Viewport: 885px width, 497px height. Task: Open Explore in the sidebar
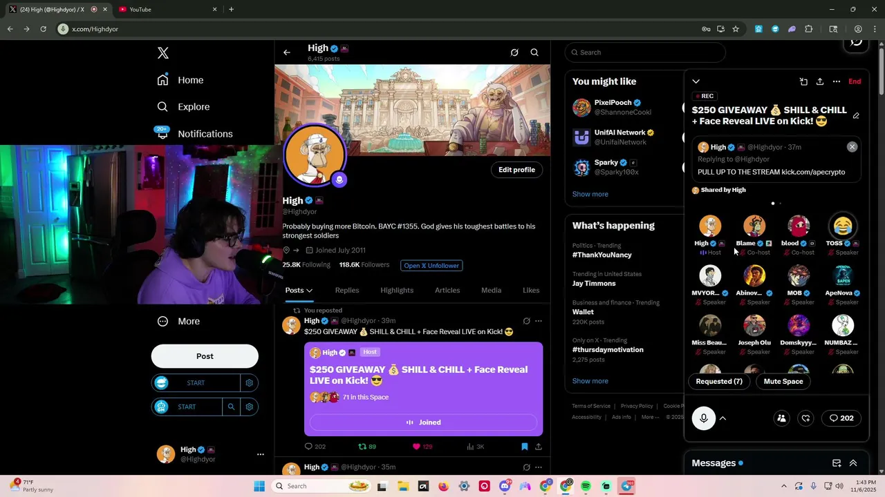click(183, 107)
